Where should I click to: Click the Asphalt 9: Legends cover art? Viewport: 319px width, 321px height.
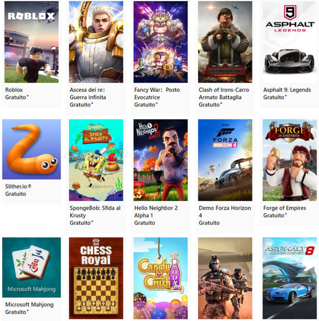point(290,42)
